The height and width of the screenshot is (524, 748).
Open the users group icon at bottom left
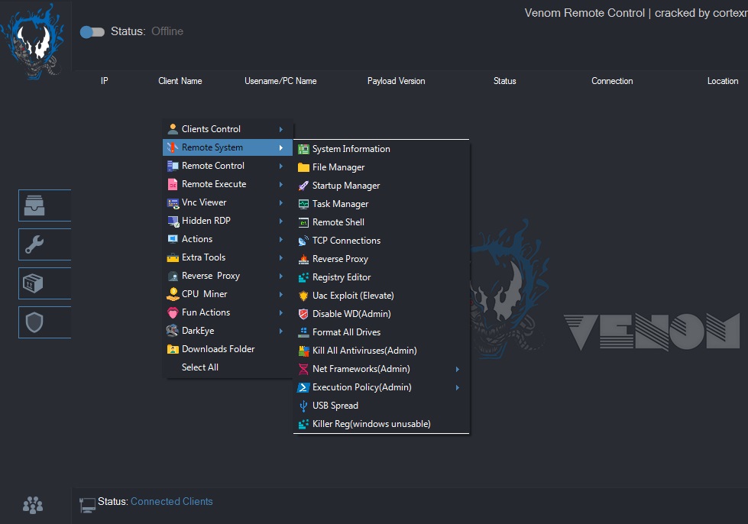33,505
